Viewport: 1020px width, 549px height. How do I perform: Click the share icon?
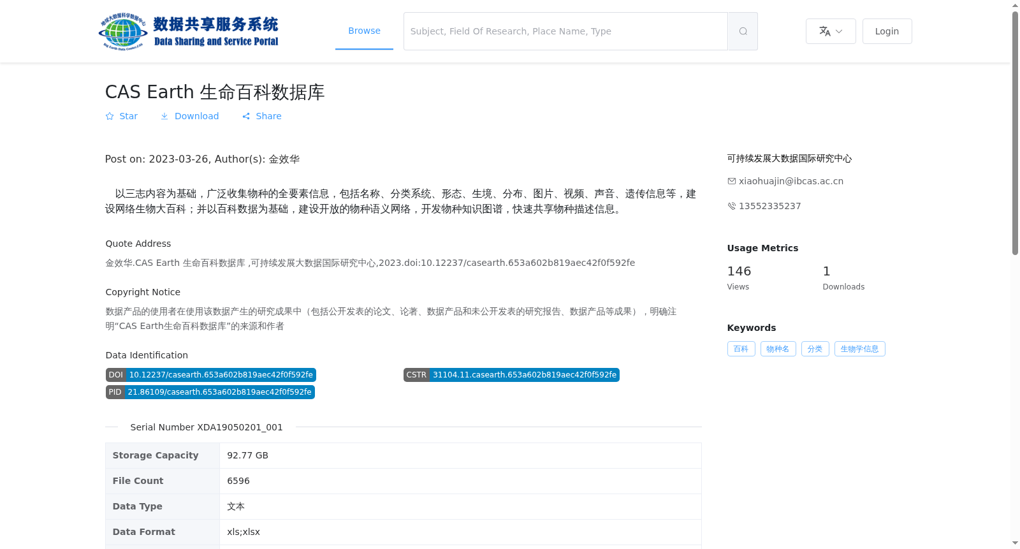[x=246, y=116]
